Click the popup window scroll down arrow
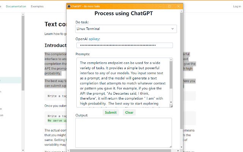Screen dimensions: 243x152 (181, 147)
